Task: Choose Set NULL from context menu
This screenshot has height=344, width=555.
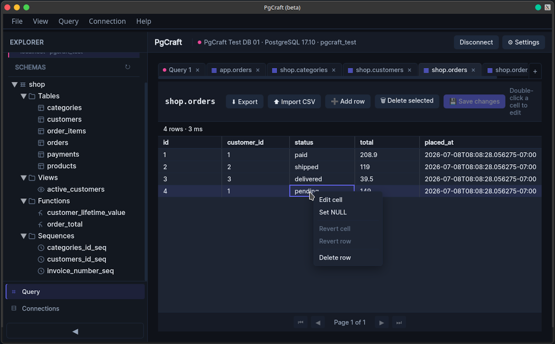Action: click(x=348, y=212)
